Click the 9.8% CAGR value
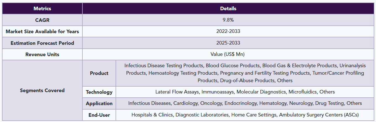 pyautogui.click(x=228, y=20)
